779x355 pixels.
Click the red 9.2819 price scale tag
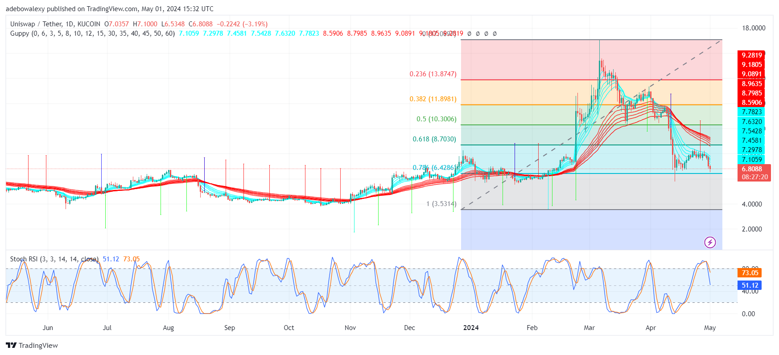pos(752,55)
